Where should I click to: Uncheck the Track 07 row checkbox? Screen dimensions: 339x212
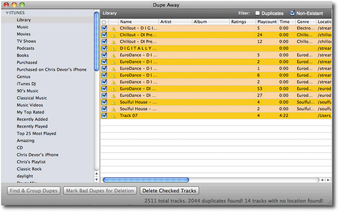(104, 116)
